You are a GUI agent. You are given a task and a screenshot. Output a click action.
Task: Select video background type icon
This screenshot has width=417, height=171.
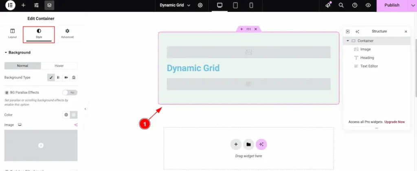(x=66, y=77)
